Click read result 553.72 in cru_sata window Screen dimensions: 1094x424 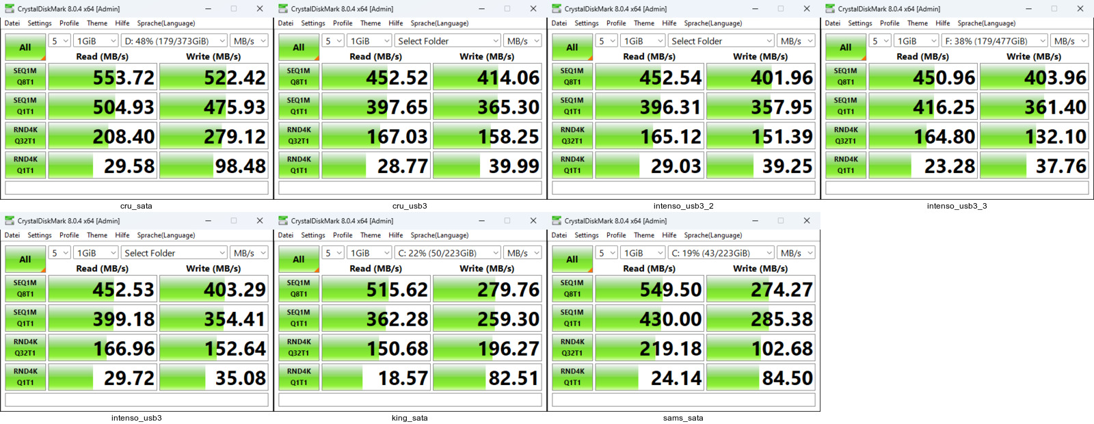[x=103, y=77]
